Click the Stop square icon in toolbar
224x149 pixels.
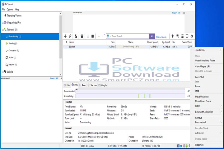(x=93, y=36)
